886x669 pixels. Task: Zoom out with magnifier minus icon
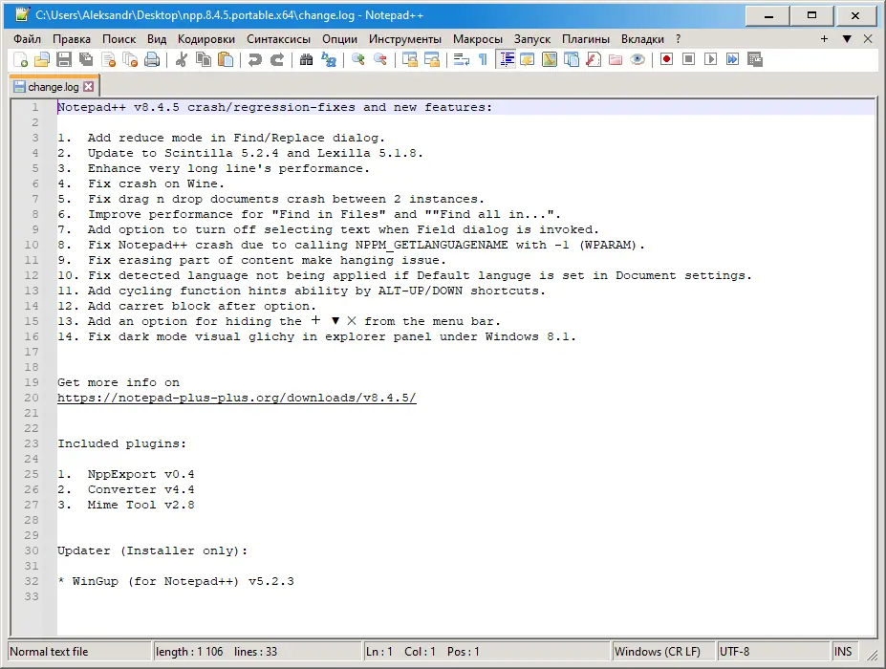[x=379, y=59]
